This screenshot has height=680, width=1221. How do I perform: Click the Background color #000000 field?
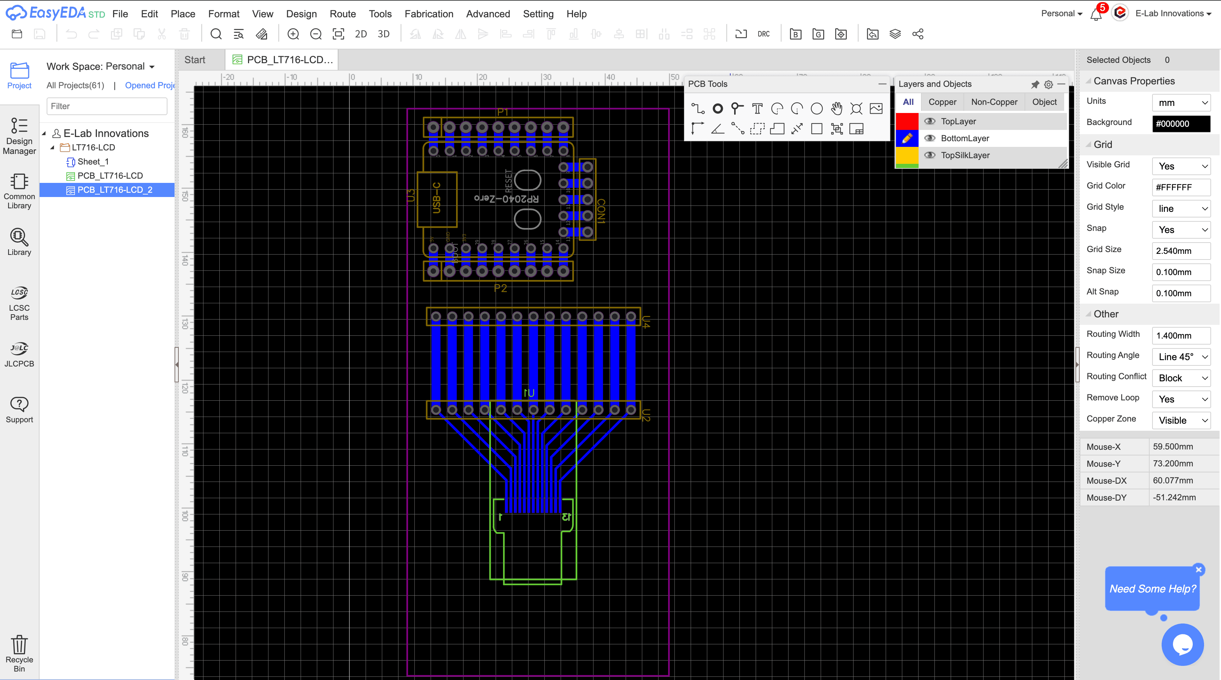[x=1181, y=124]
